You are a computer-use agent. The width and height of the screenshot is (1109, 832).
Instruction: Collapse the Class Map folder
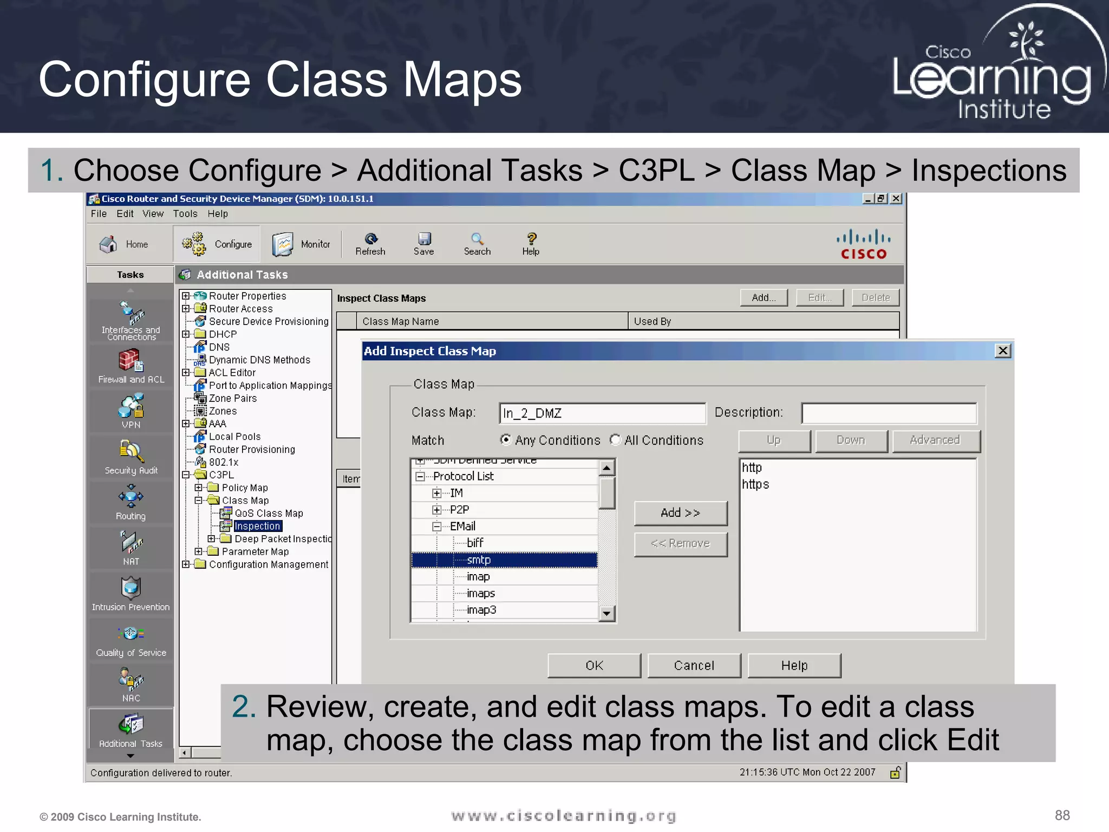tap(199, 500)
